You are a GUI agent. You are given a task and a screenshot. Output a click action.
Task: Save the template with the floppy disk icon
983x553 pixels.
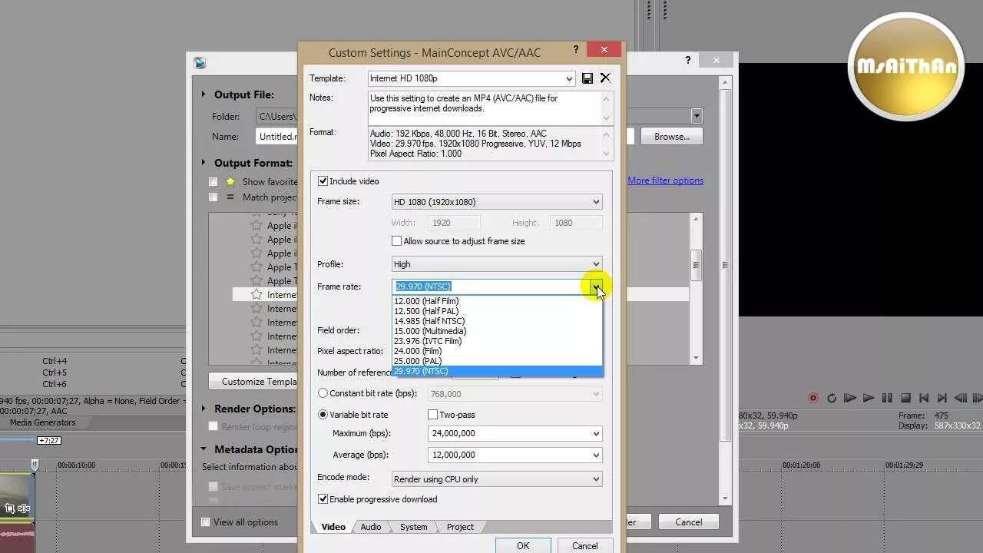[587, 78]
